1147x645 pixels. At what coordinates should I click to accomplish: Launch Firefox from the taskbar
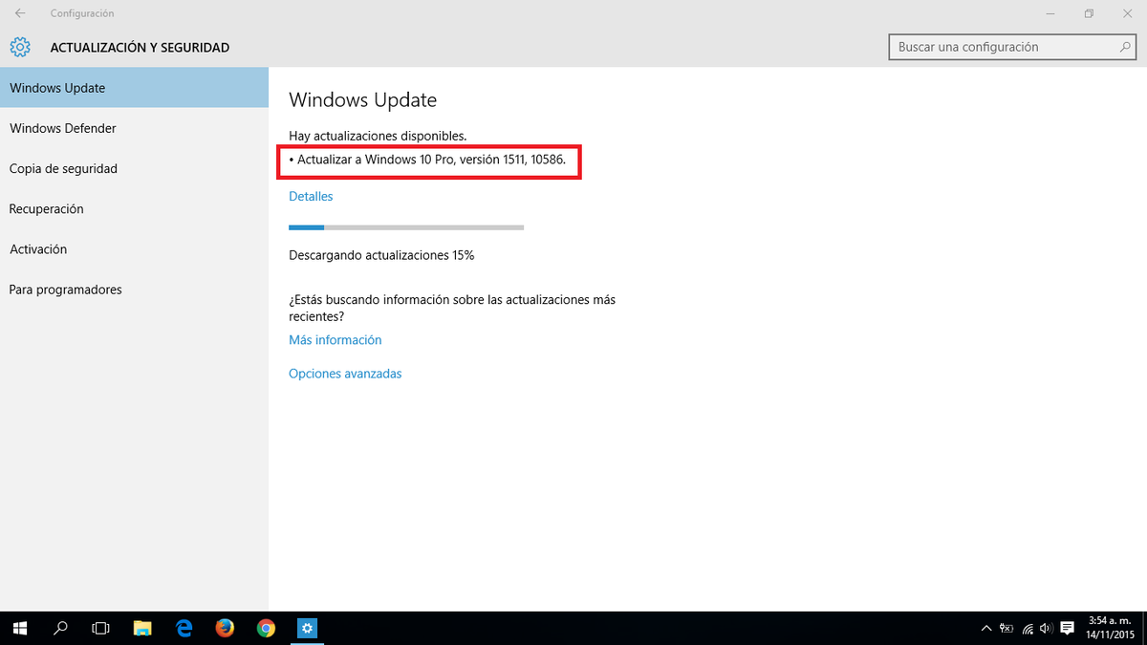pos(224,628)
